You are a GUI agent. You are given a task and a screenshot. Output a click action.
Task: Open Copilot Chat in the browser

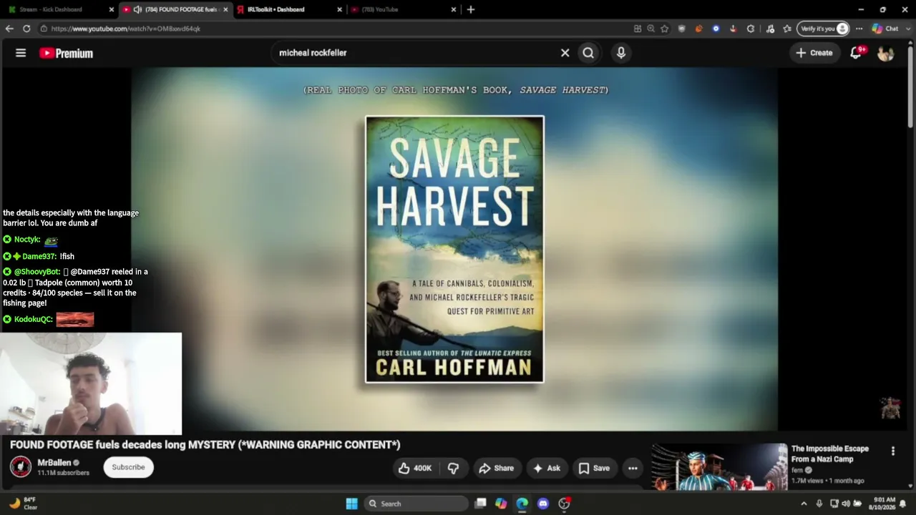click(885, 29)
